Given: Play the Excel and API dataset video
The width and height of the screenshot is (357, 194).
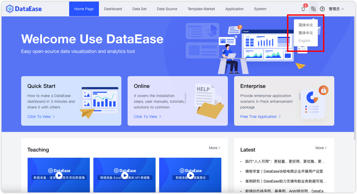Looking at the screenshot, I should tap(125, 175).
